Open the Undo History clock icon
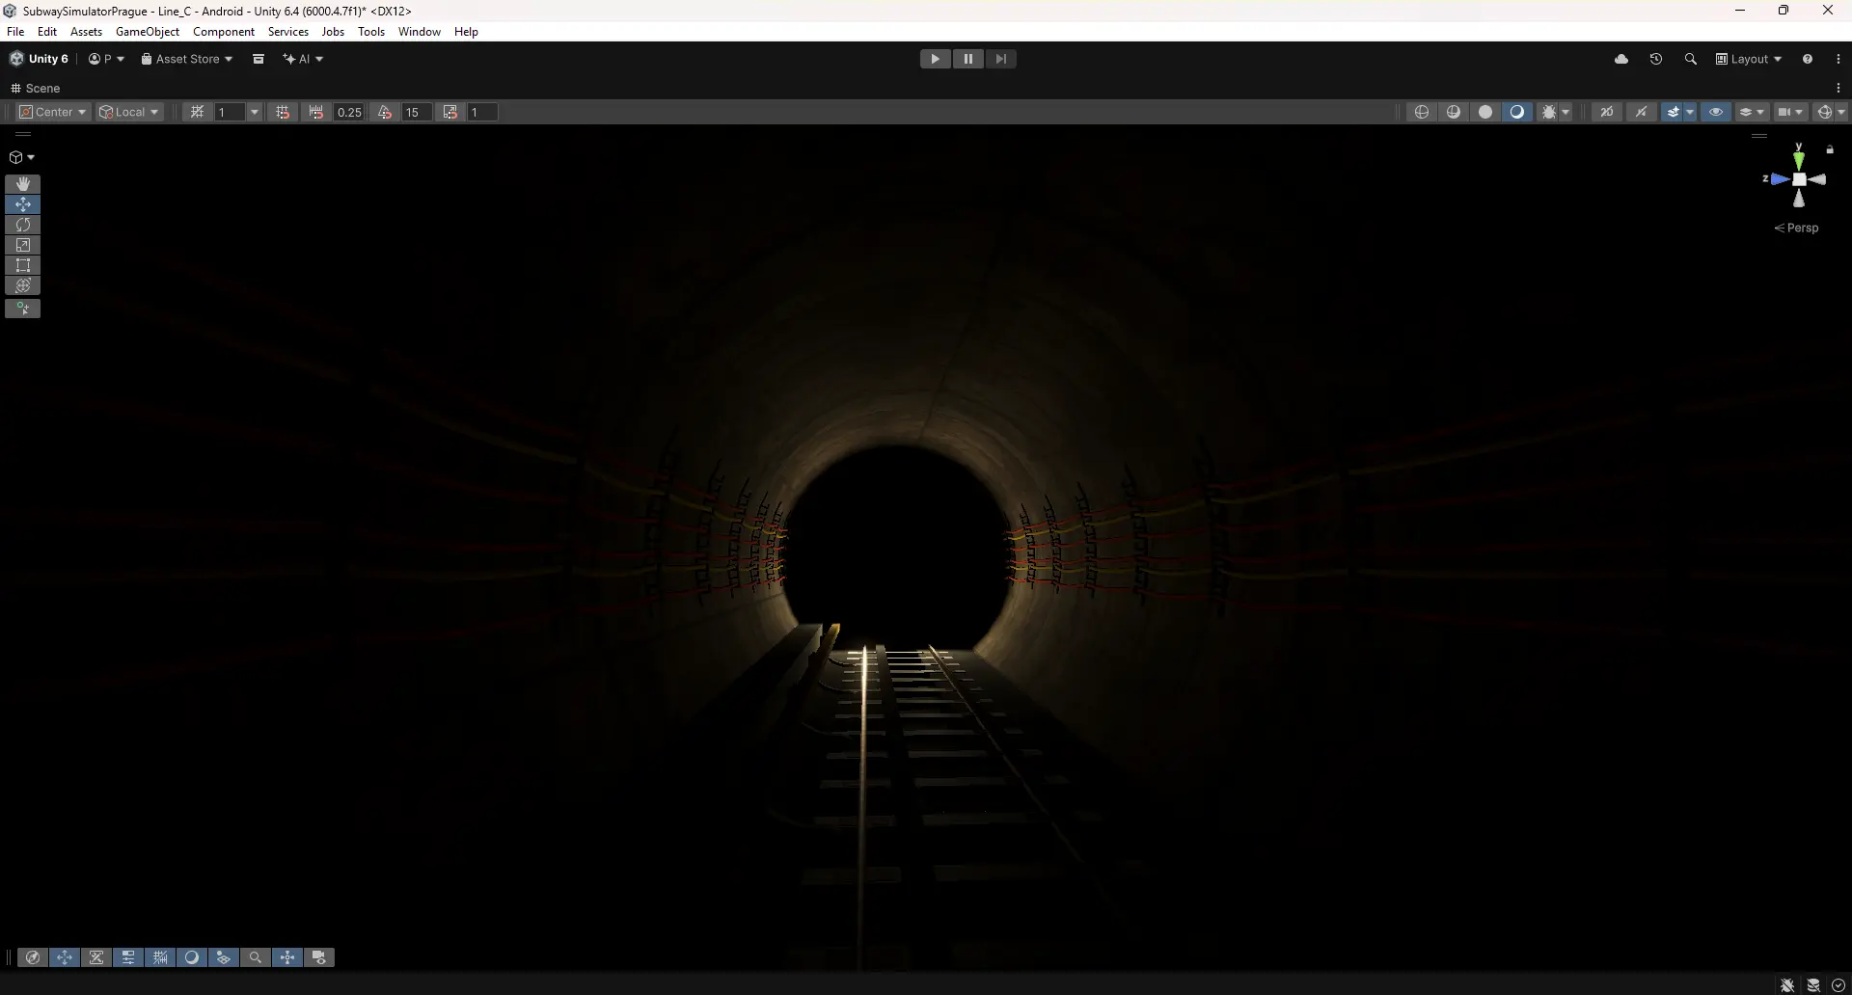 [1656, 59]
